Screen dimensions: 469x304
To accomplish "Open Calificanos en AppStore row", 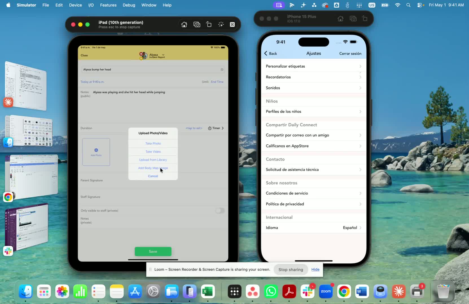I will 314,146.
